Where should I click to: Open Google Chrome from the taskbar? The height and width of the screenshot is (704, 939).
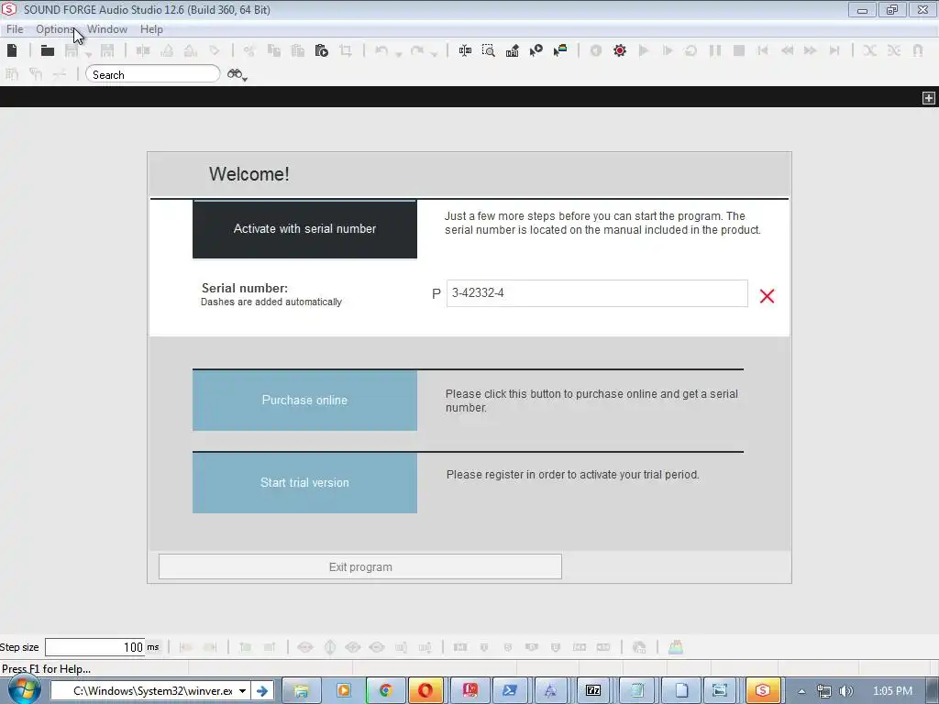pos(385,691)
